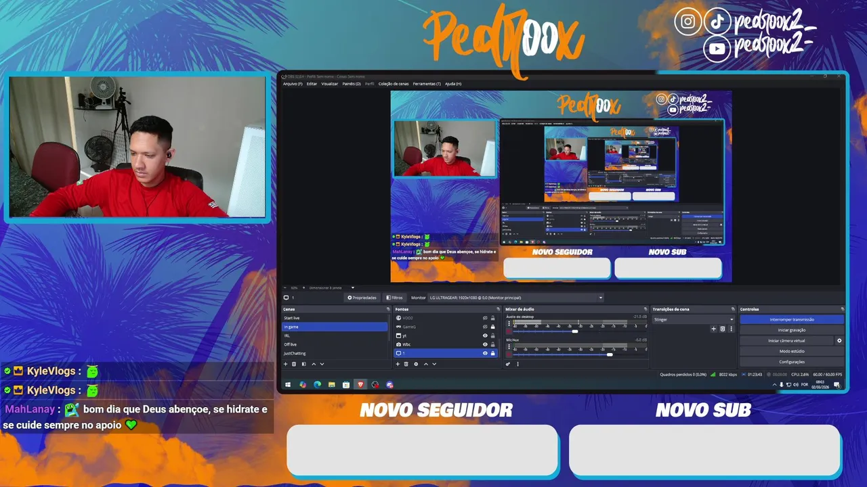867x487 pixels.
Task: Move source up in Fontes toolbar
Action: (425, 364)
